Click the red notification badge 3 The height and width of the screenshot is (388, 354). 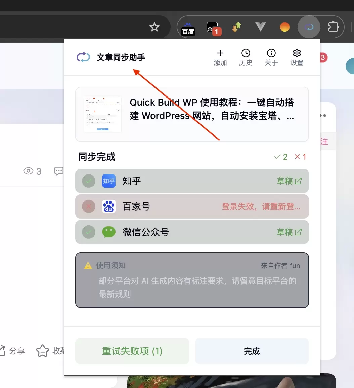tap(323, 57)
